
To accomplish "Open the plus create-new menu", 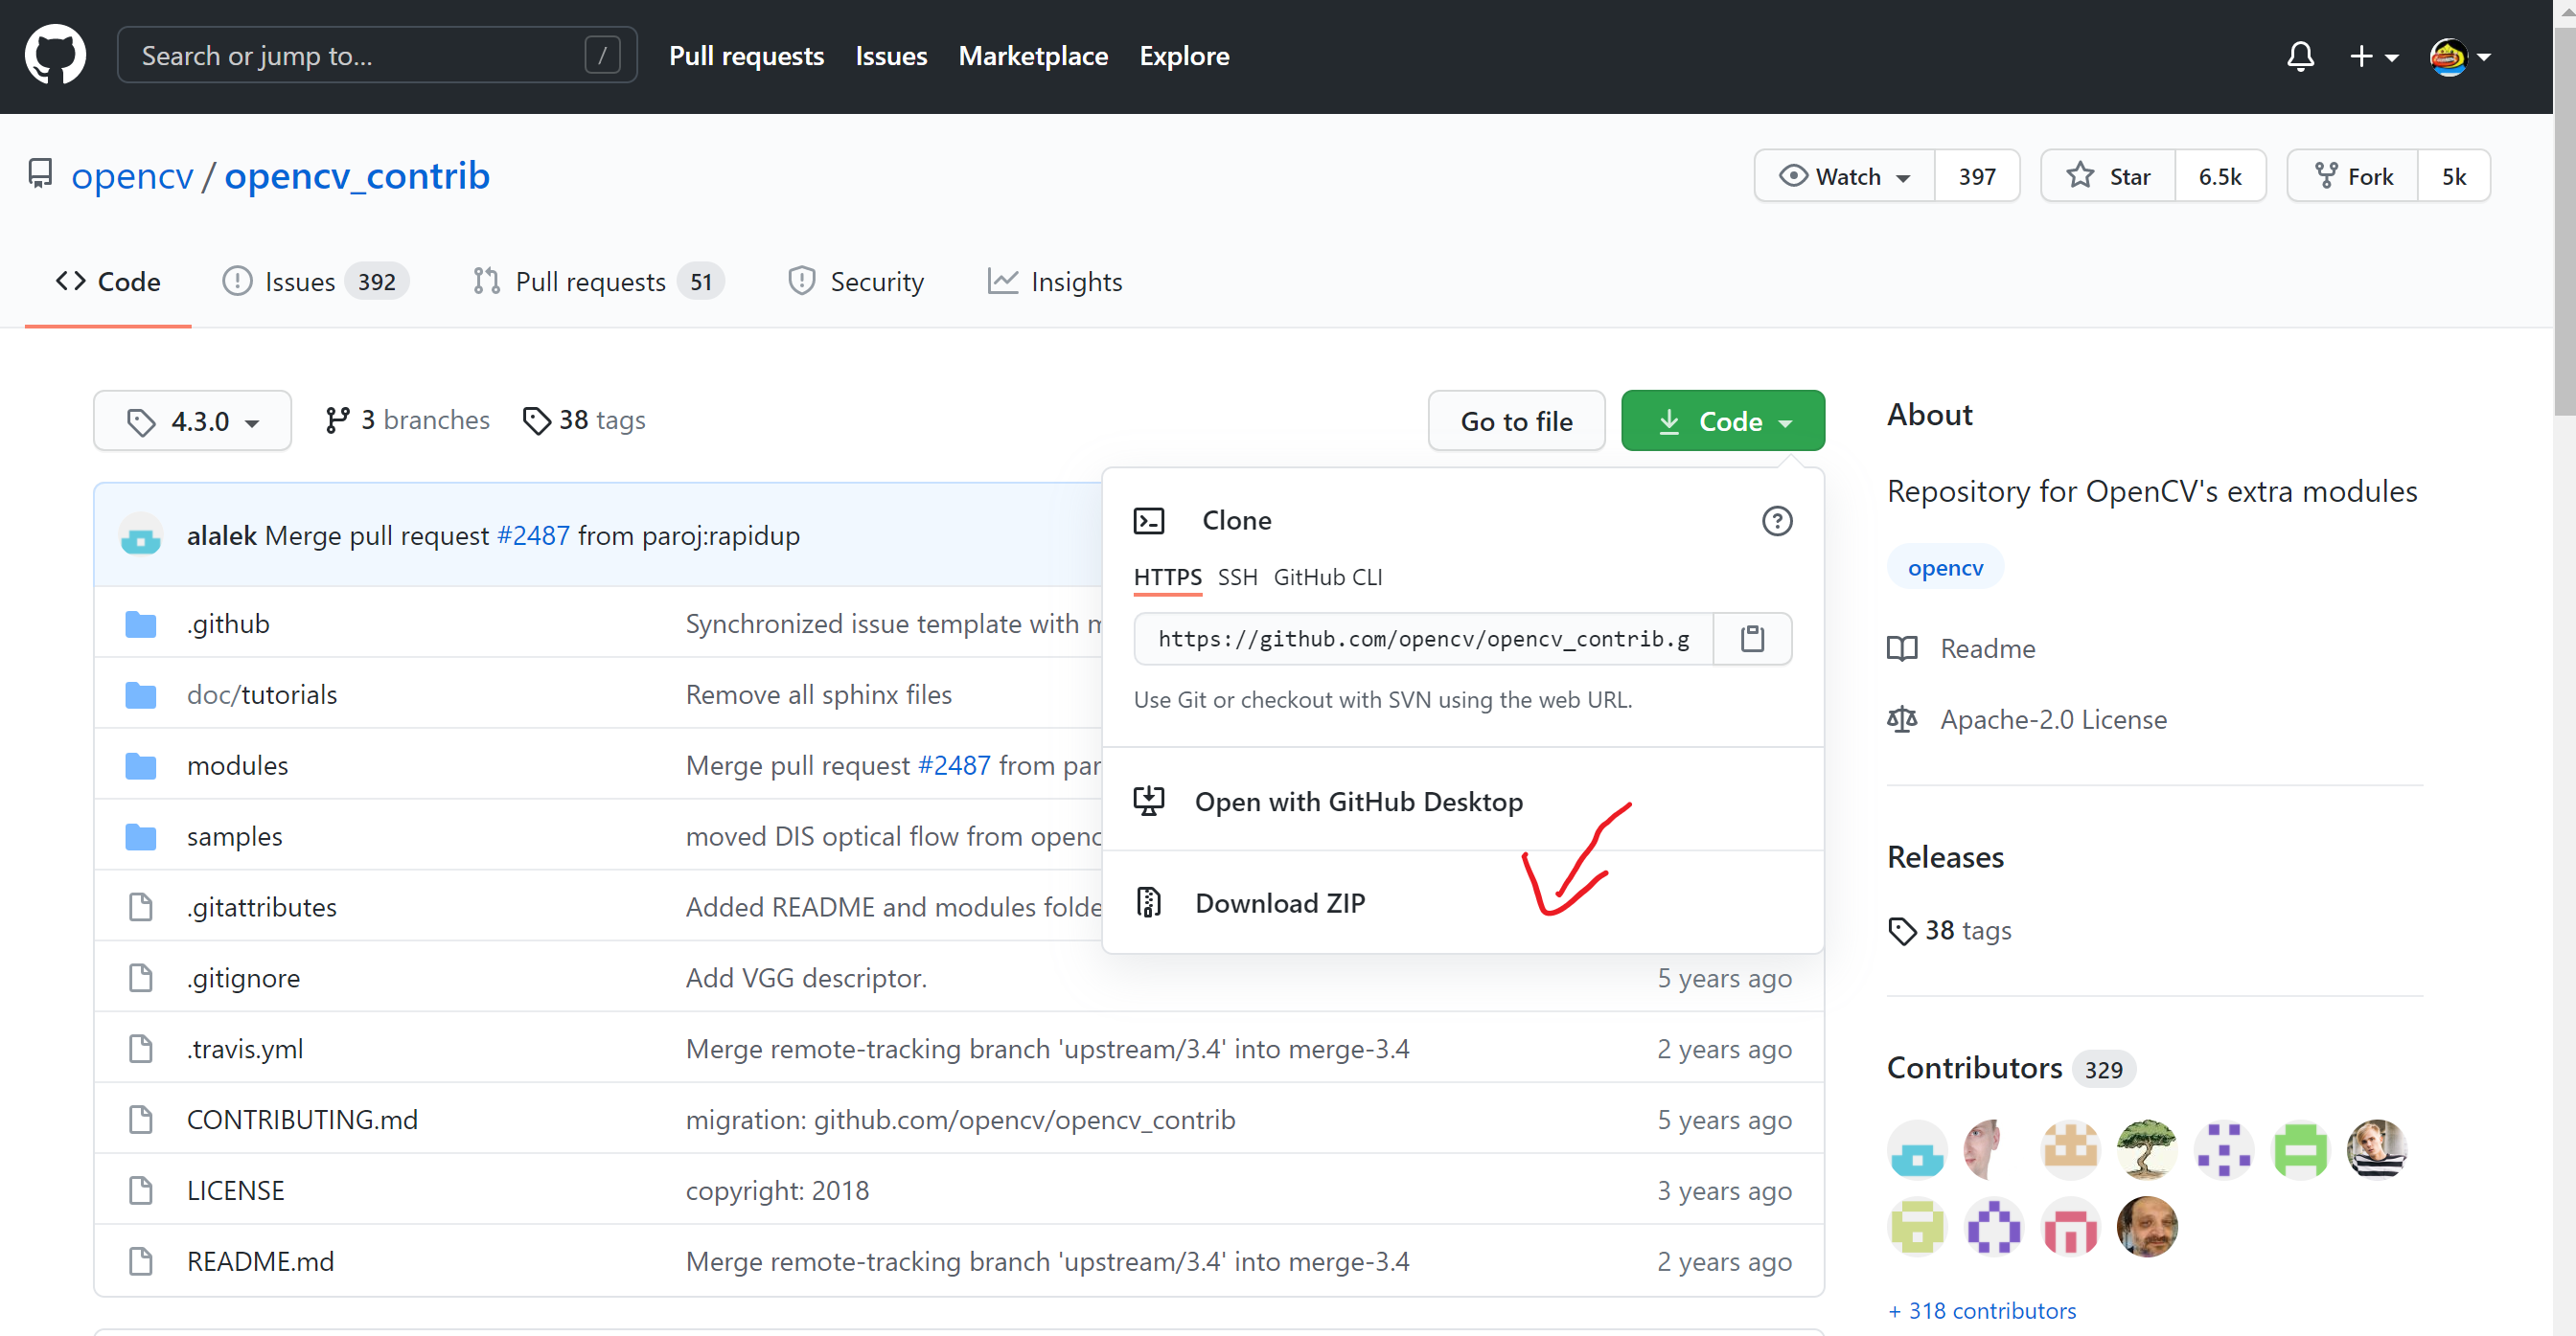I will [2373, 57].
